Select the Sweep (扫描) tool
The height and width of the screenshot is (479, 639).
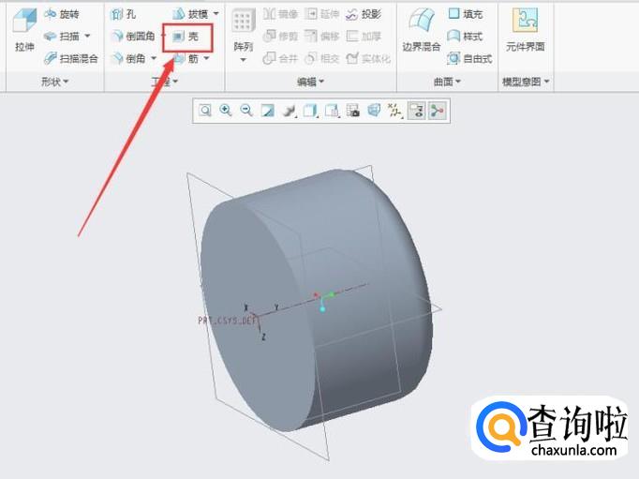tap(62, 37)
